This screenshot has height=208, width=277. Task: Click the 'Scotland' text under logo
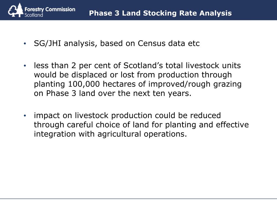point(34,15)
